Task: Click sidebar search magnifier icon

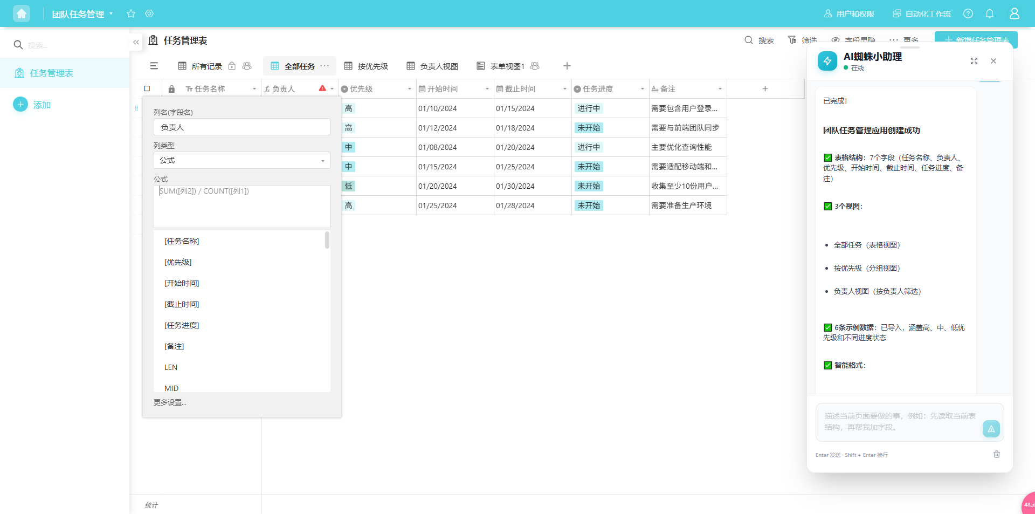Action: (18, 45)
